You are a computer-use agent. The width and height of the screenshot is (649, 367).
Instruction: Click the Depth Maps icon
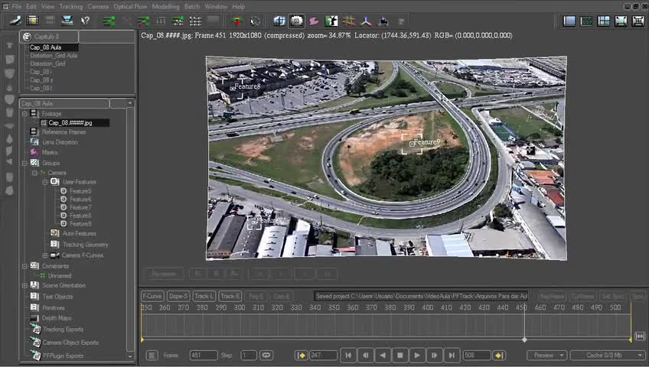point(35,318)
